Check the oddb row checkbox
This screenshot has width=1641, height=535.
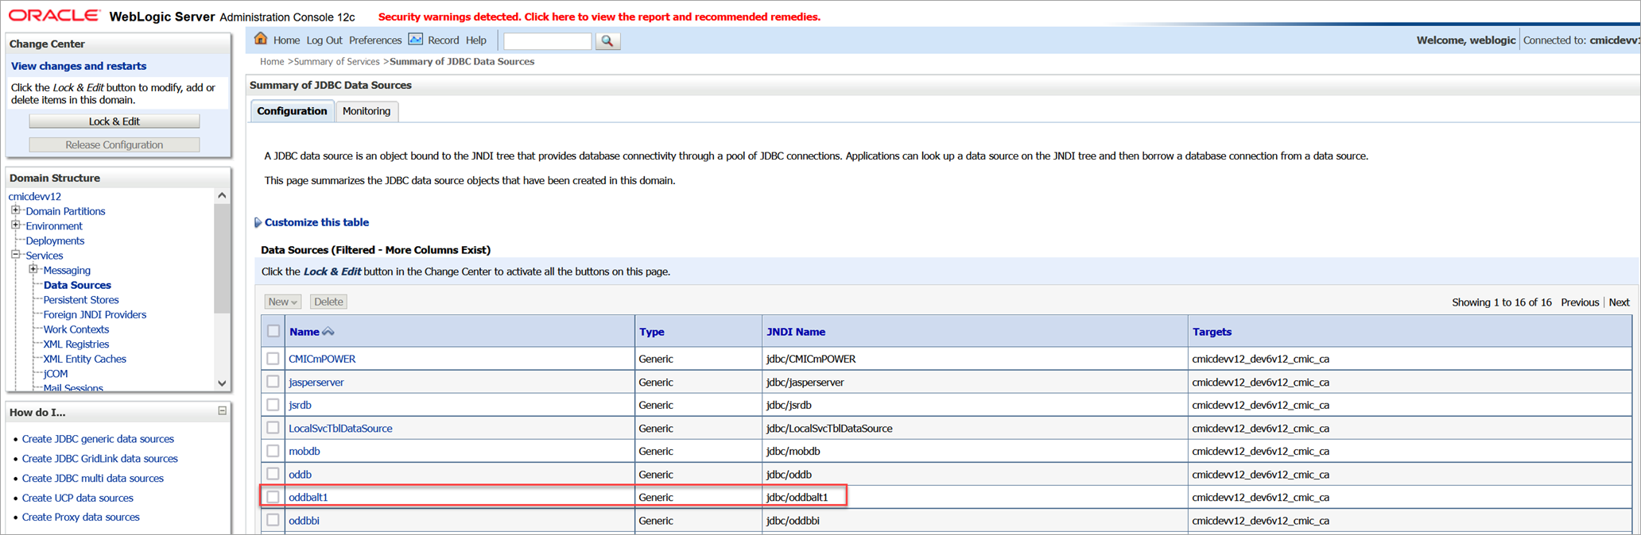(x=273, y=474)
